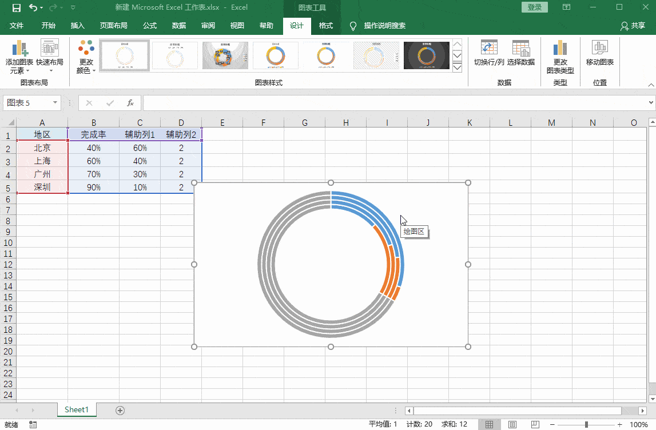Expand the formula bar

(651, 102)
